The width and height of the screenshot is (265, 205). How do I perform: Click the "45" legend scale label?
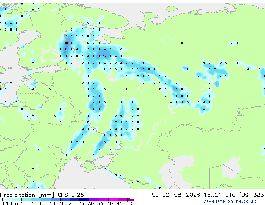coord(120,203)
